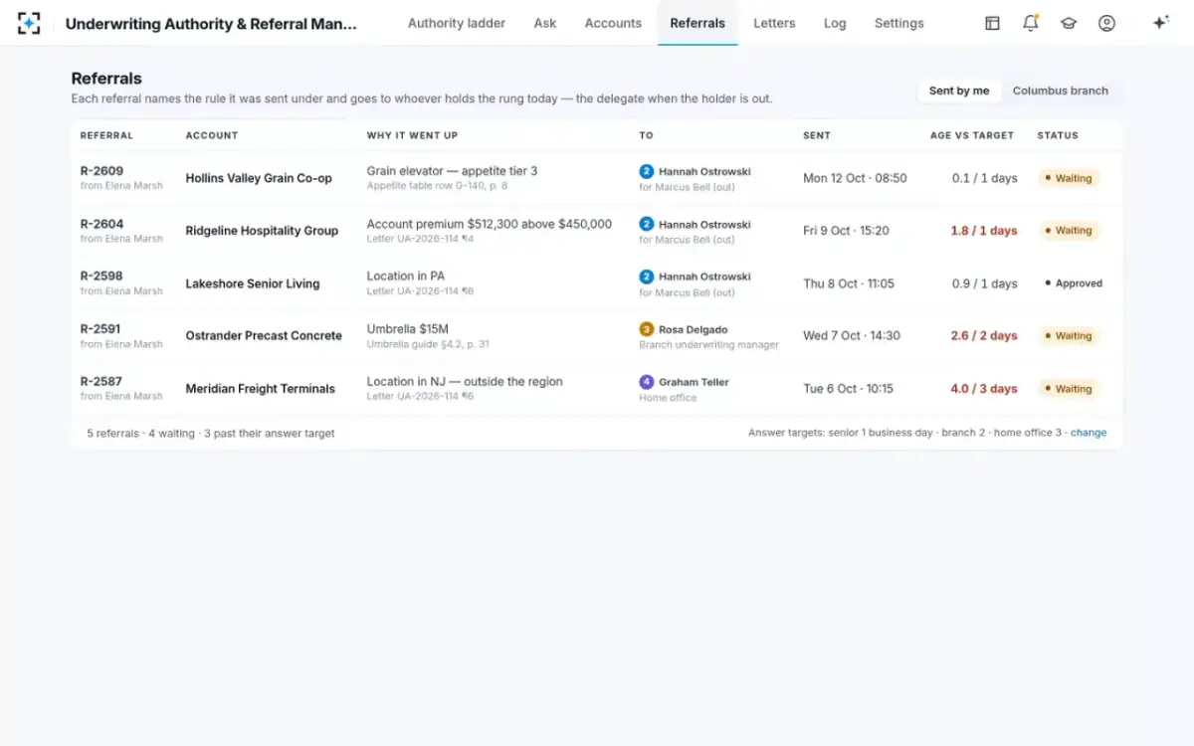Image resolution: width=1194 pixels, height=746 pixels.
Task: Click sent time Tue 6 Oct · 10:15
Action: pyautogui.click(x=848, y=389)
